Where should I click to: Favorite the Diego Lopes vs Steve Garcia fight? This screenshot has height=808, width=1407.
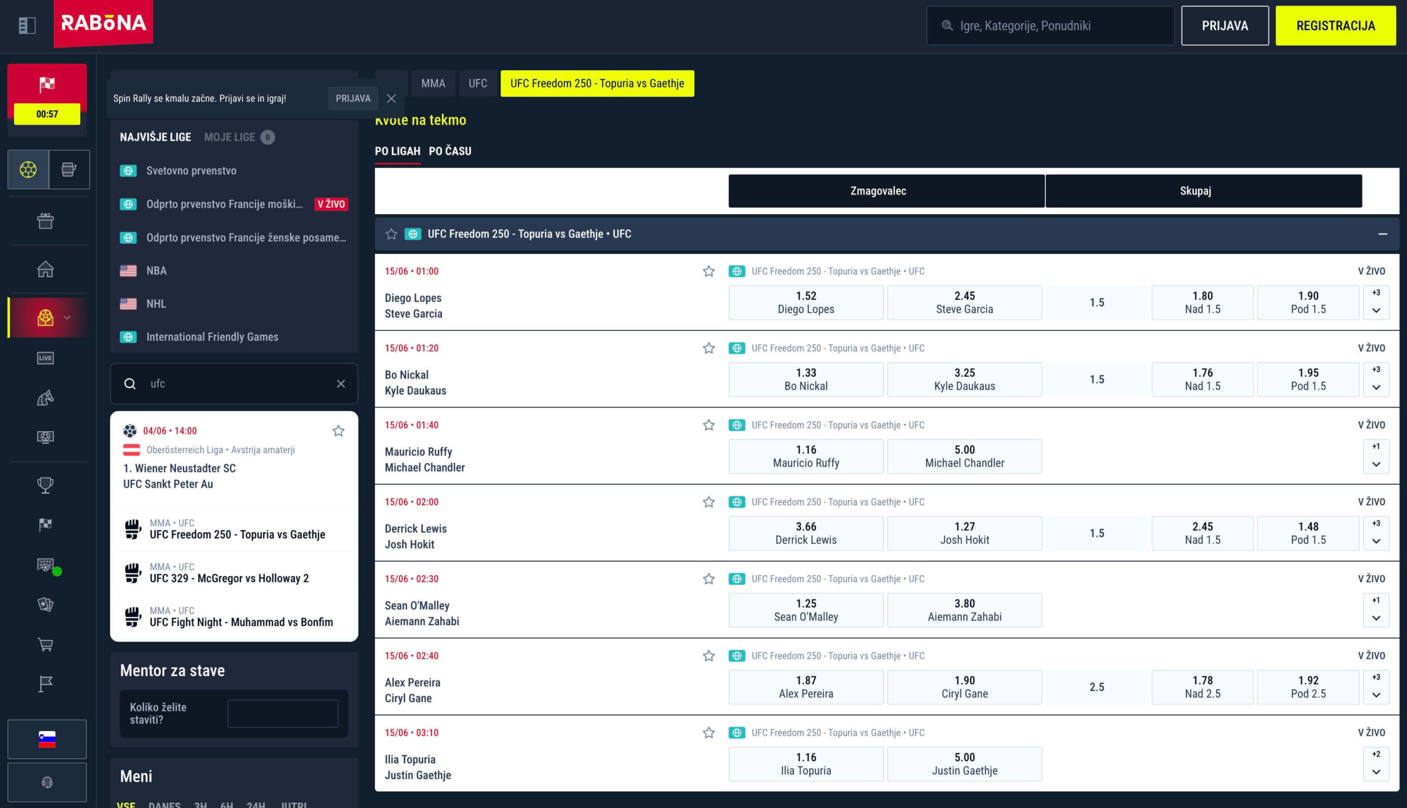click(x=708, y=271)
